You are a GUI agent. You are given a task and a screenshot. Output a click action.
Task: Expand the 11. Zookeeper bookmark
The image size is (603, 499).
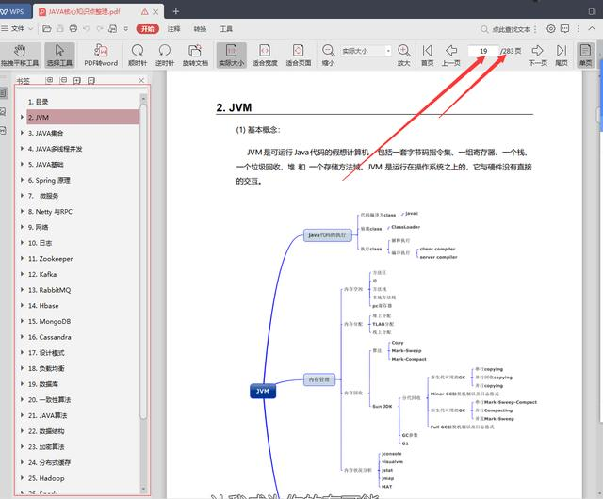(22, 258)
